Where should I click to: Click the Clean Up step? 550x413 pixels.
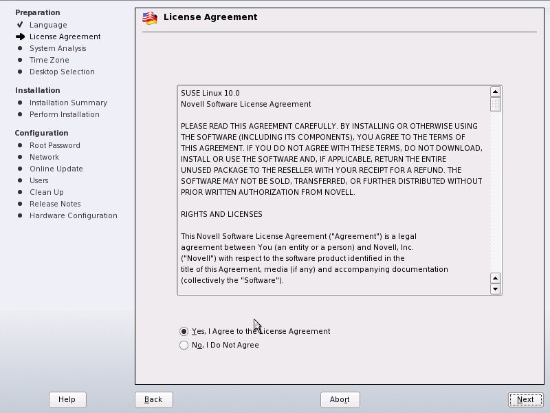[x=47, y=192]
